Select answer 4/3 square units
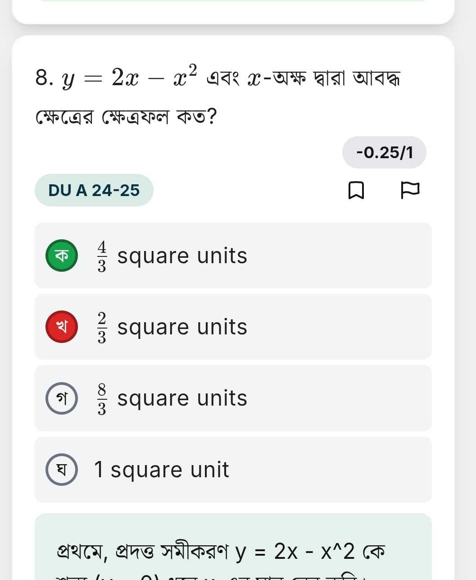 tap(233, 255)
